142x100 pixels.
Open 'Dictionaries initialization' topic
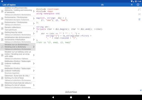(x=18, y=39)
